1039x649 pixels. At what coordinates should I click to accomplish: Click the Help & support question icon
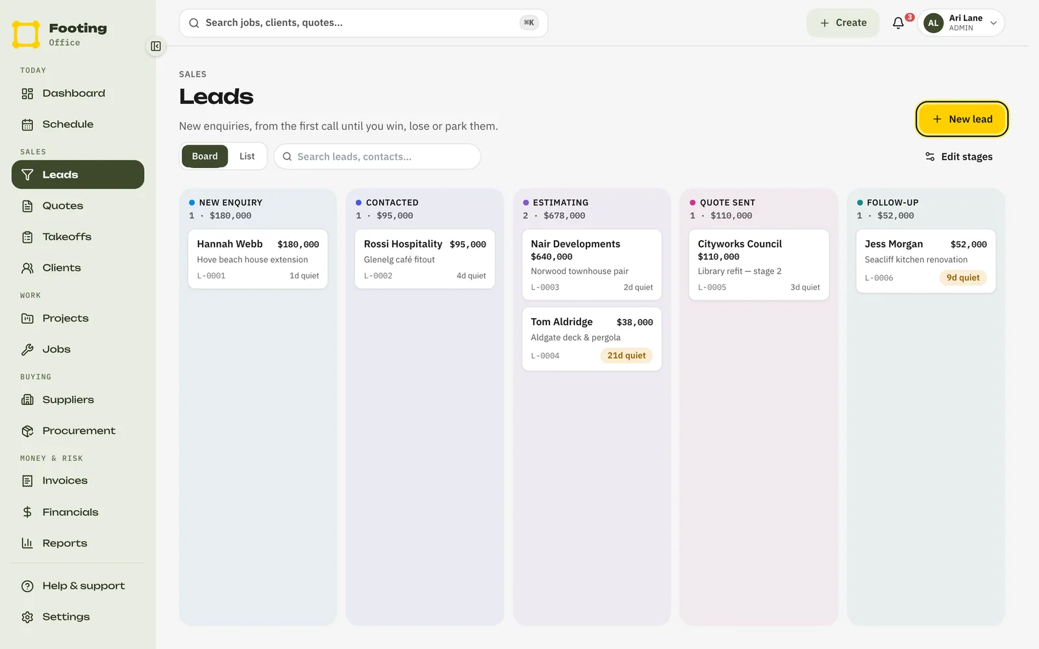(x=27, y=586)
